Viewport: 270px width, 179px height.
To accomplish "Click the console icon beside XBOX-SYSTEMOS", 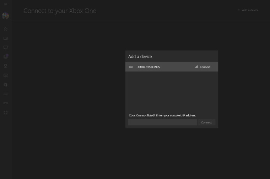I will click(131, 67).
